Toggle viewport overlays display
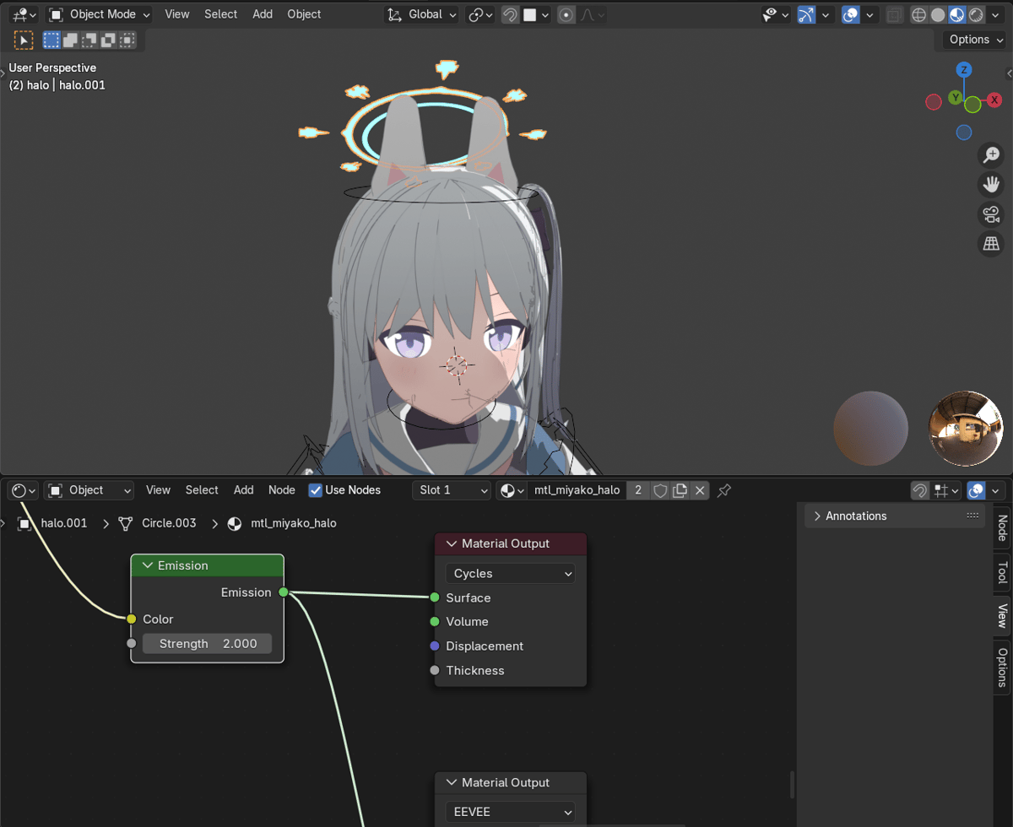This screenshot has height=827, width=1013. (x=851, y=14)
